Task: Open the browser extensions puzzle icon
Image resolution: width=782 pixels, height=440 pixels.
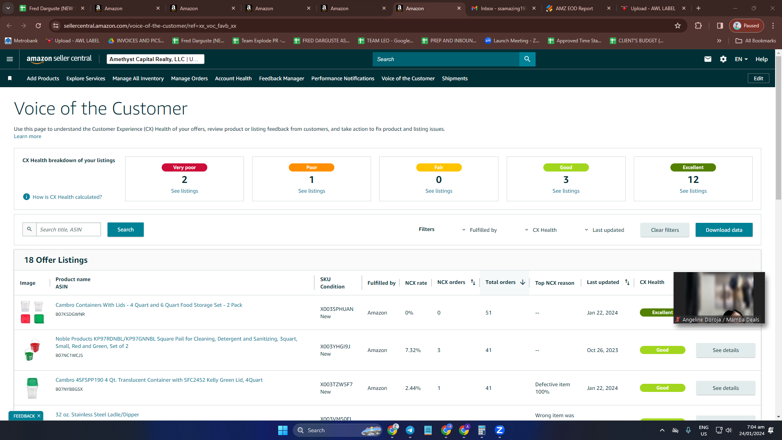Action: [698, 26]
